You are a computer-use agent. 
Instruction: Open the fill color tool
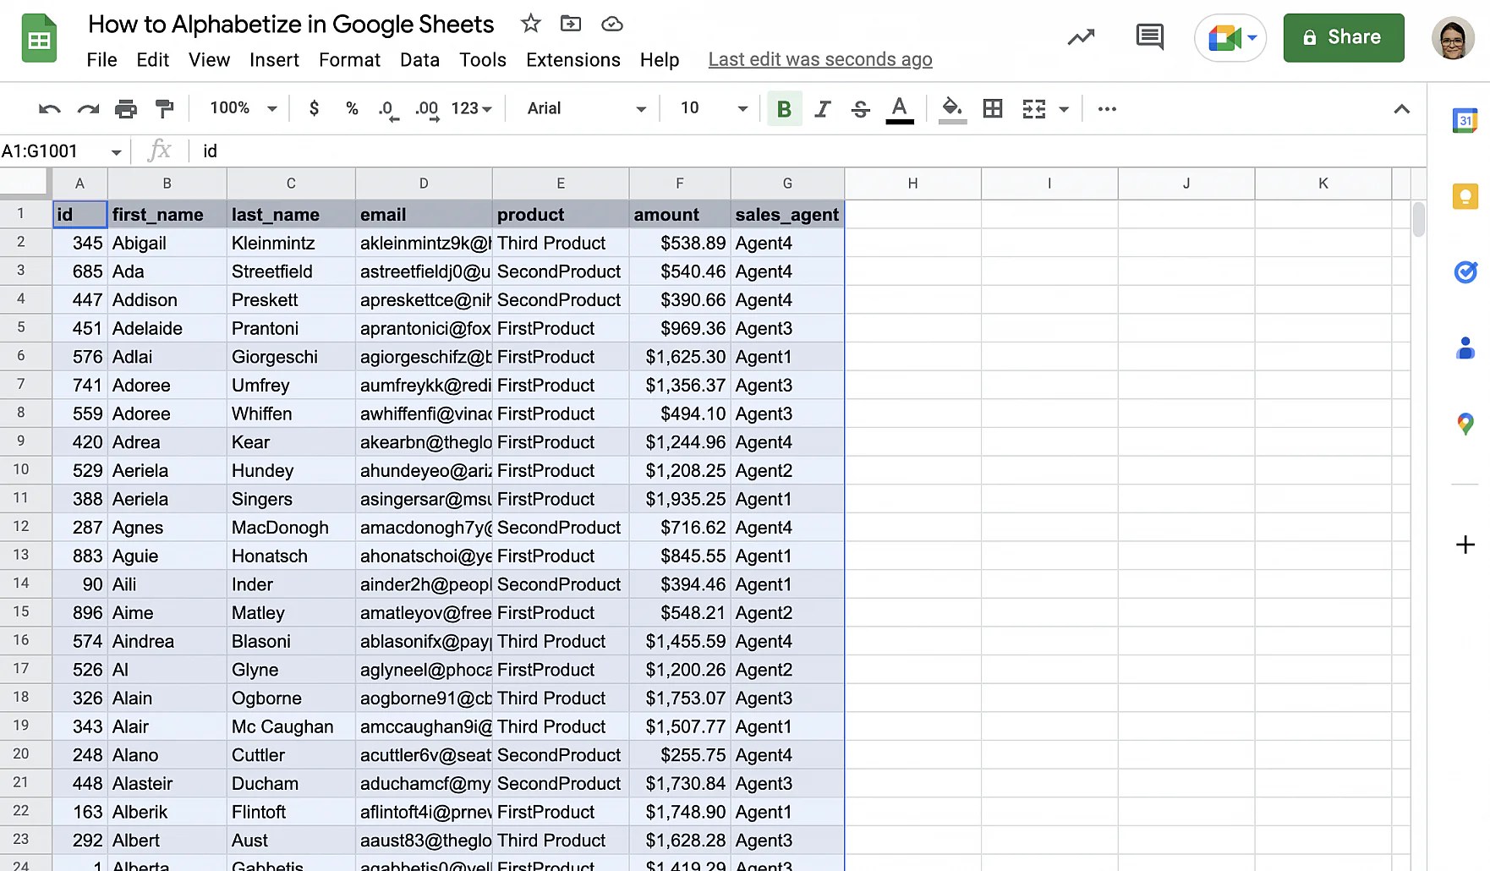pos(952,108)
